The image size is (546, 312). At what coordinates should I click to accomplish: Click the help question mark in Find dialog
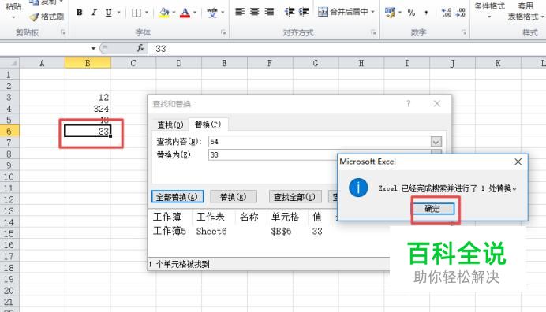click(x=408, y=104)
